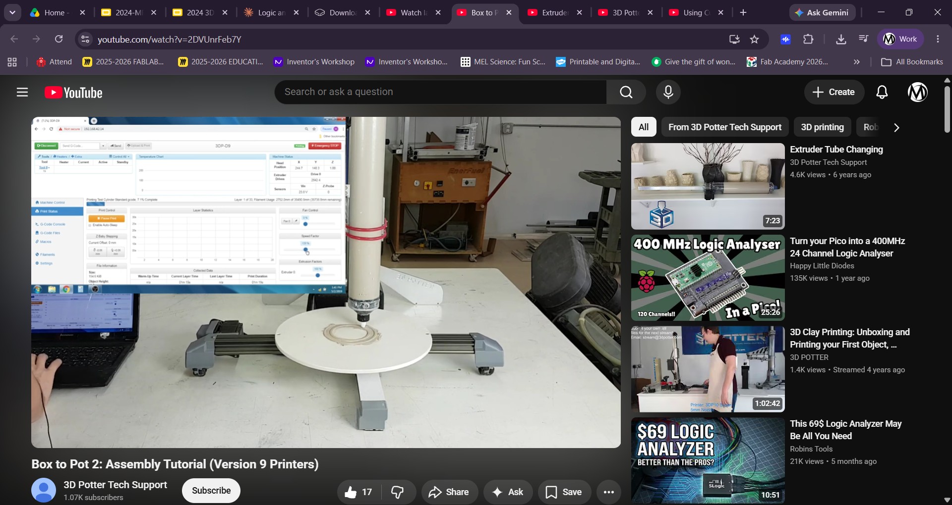
Task: Open the Attend bookmark
Action: [x=54, y=62]
